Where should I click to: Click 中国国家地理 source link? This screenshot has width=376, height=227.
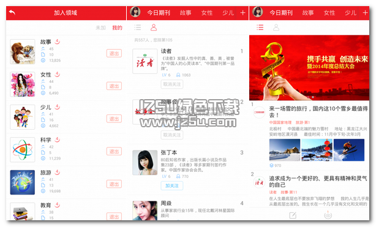[280, 122]
